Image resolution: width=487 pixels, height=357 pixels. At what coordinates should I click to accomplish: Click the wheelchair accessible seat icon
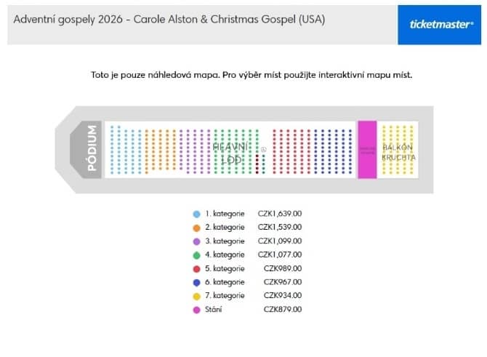coord(263,150)
